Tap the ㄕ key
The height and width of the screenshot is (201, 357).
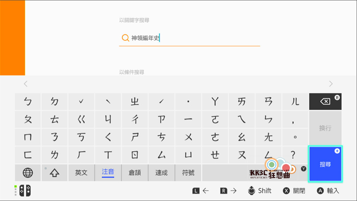point(135,137)
